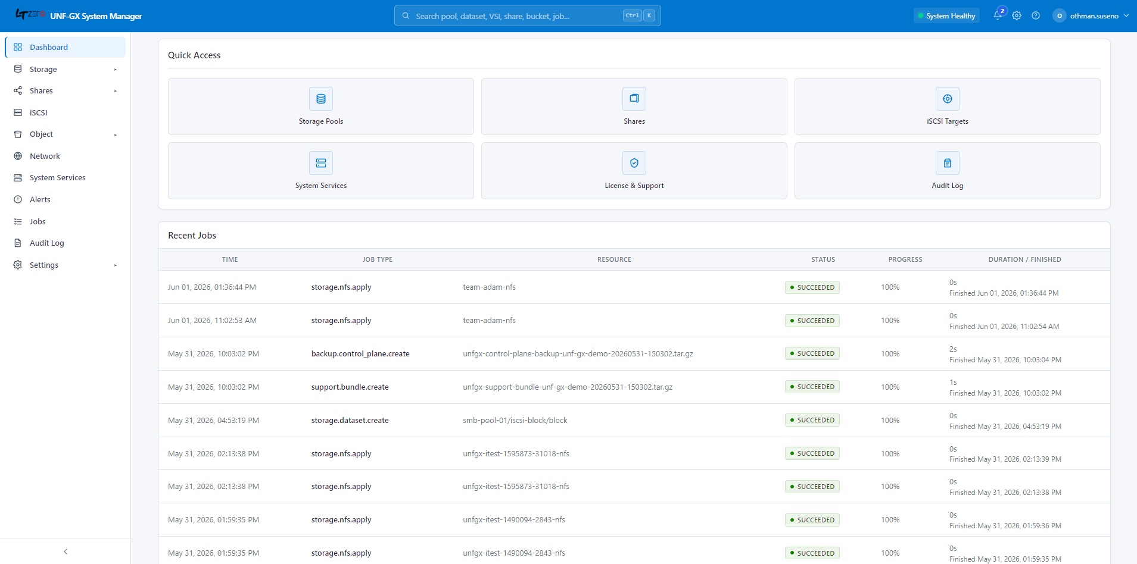Expand the Settings submenu arrow
The width and height of the screenshot is (1137, 564).
click(116, 265)
